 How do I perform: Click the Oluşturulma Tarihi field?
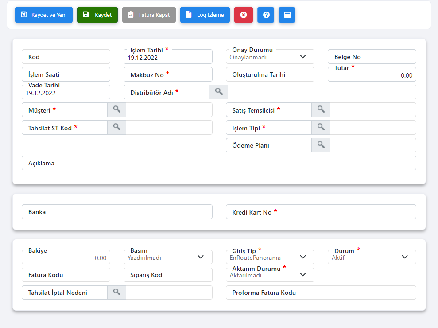270,74
